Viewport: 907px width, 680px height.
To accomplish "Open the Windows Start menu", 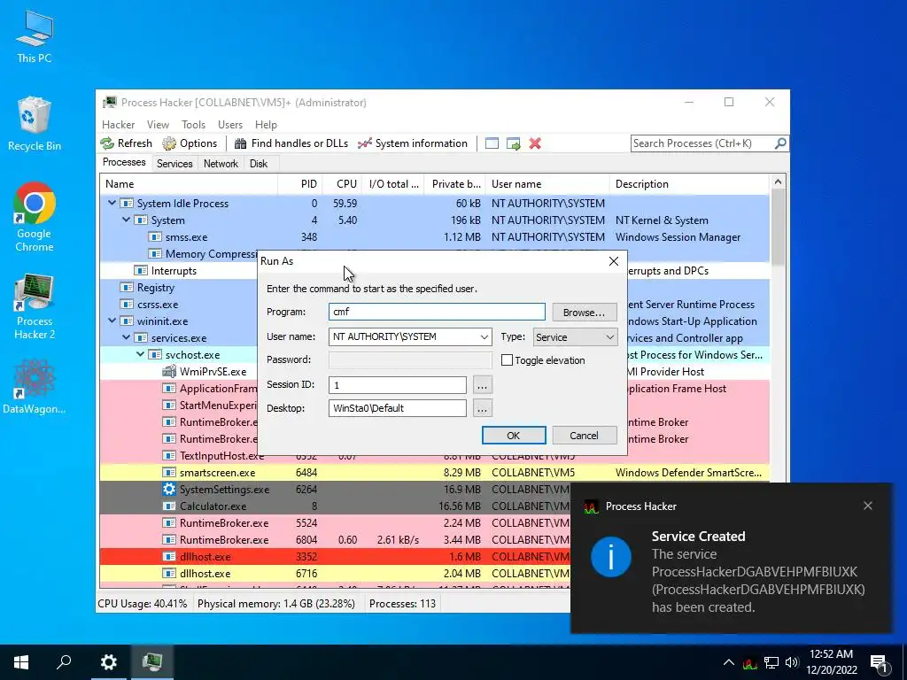I will tap(21, 662).
